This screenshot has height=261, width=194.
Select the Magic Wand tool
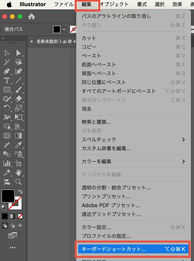[x=7, y=62]
